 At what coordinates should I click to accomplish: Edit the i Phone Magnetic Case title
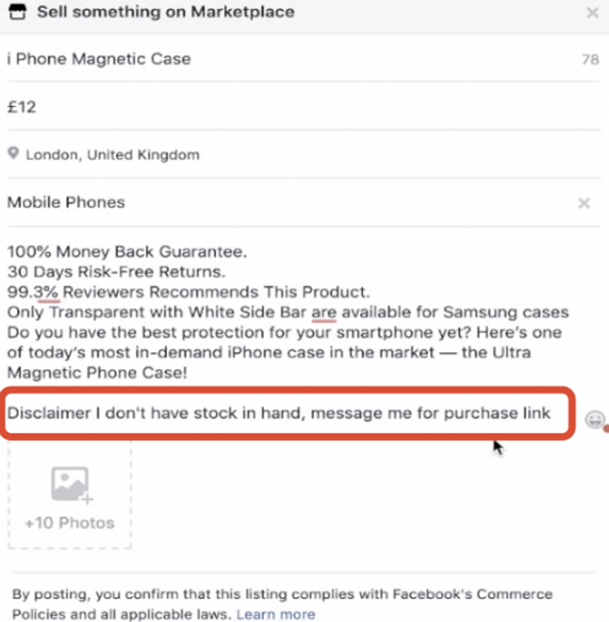99,59
